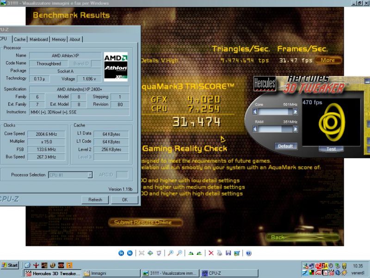The width and height of the screenshot is (370, 278).
Task: Save image using floppy disk icon
Action: coord(228,253)
